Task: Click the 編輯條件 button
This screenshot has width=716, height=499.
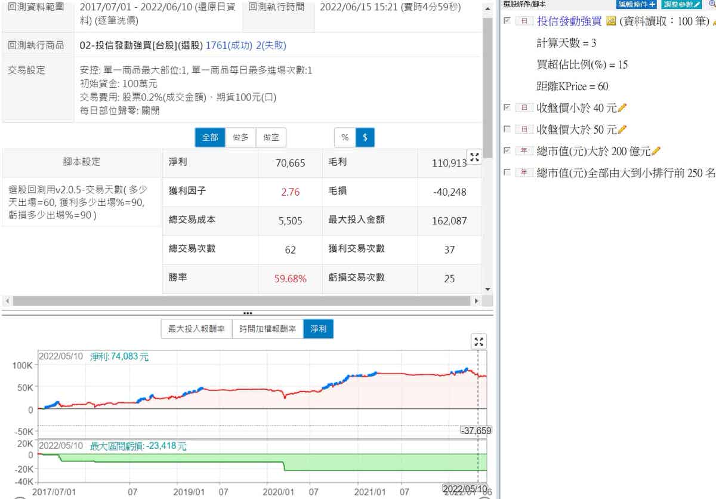Action: pyautogui.click(x=636, y=4)
